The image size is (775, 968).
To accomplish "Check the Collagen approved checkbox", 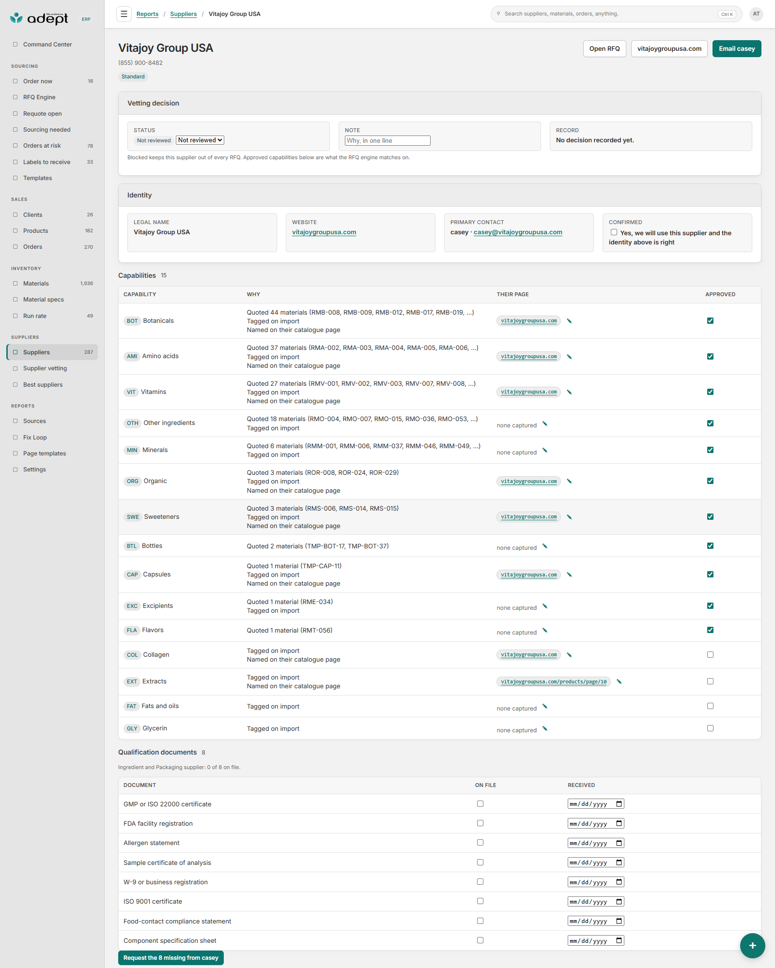I will coord(710,654).
